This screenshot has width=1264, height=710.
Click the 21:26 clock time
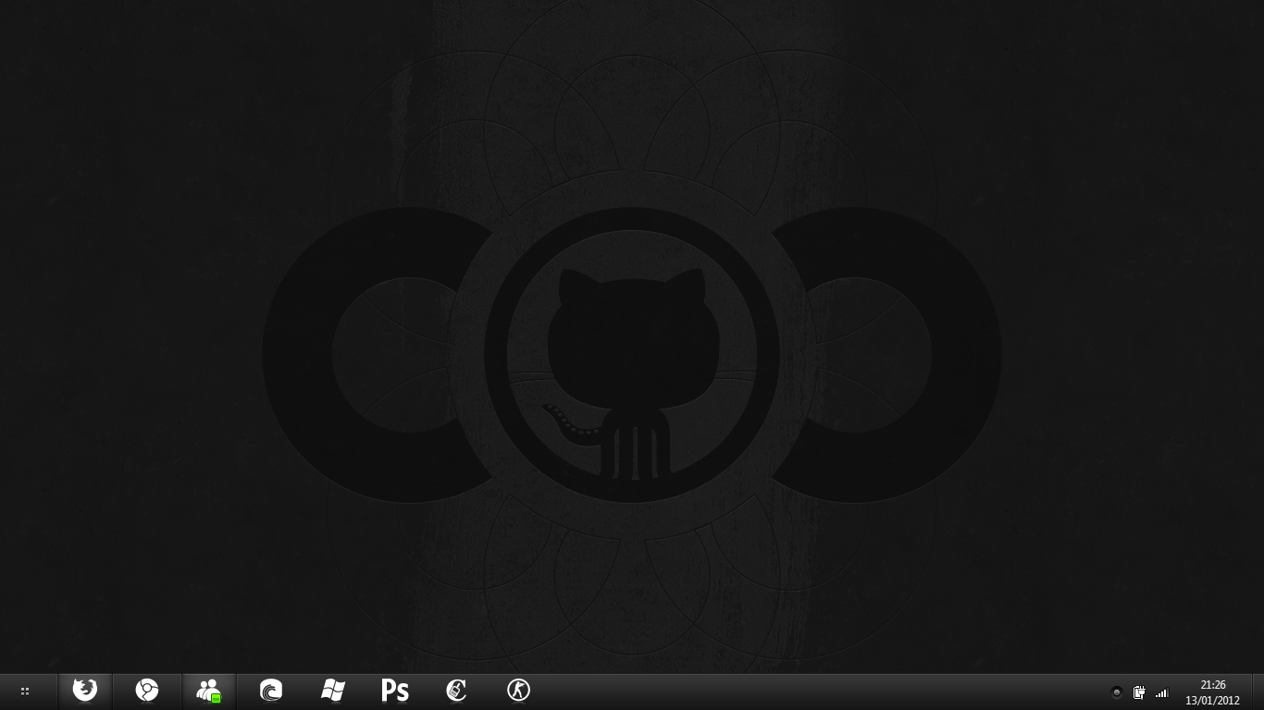pyautogui.click(x=1212, y=685)
